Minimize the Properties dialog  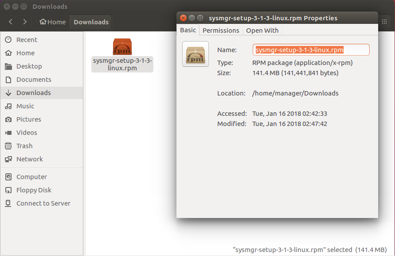pyautogui.click(x=192, y=18)
